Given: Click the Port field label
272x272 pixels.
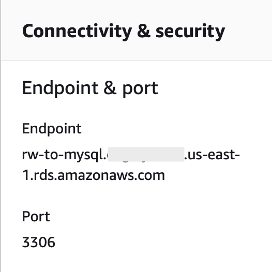Looking at the screenshot, I should [x=36, y=217].
